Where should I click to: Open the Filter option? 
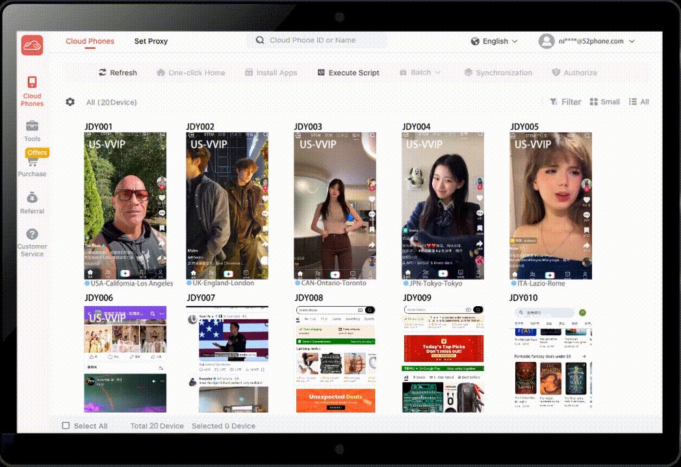pyautogui.click(x=565, y=102)
